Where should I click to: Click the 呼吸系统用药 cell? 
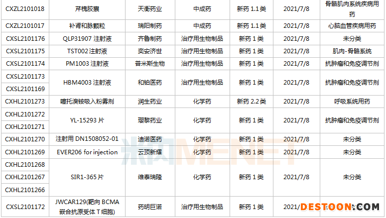(x=352, y=102)
